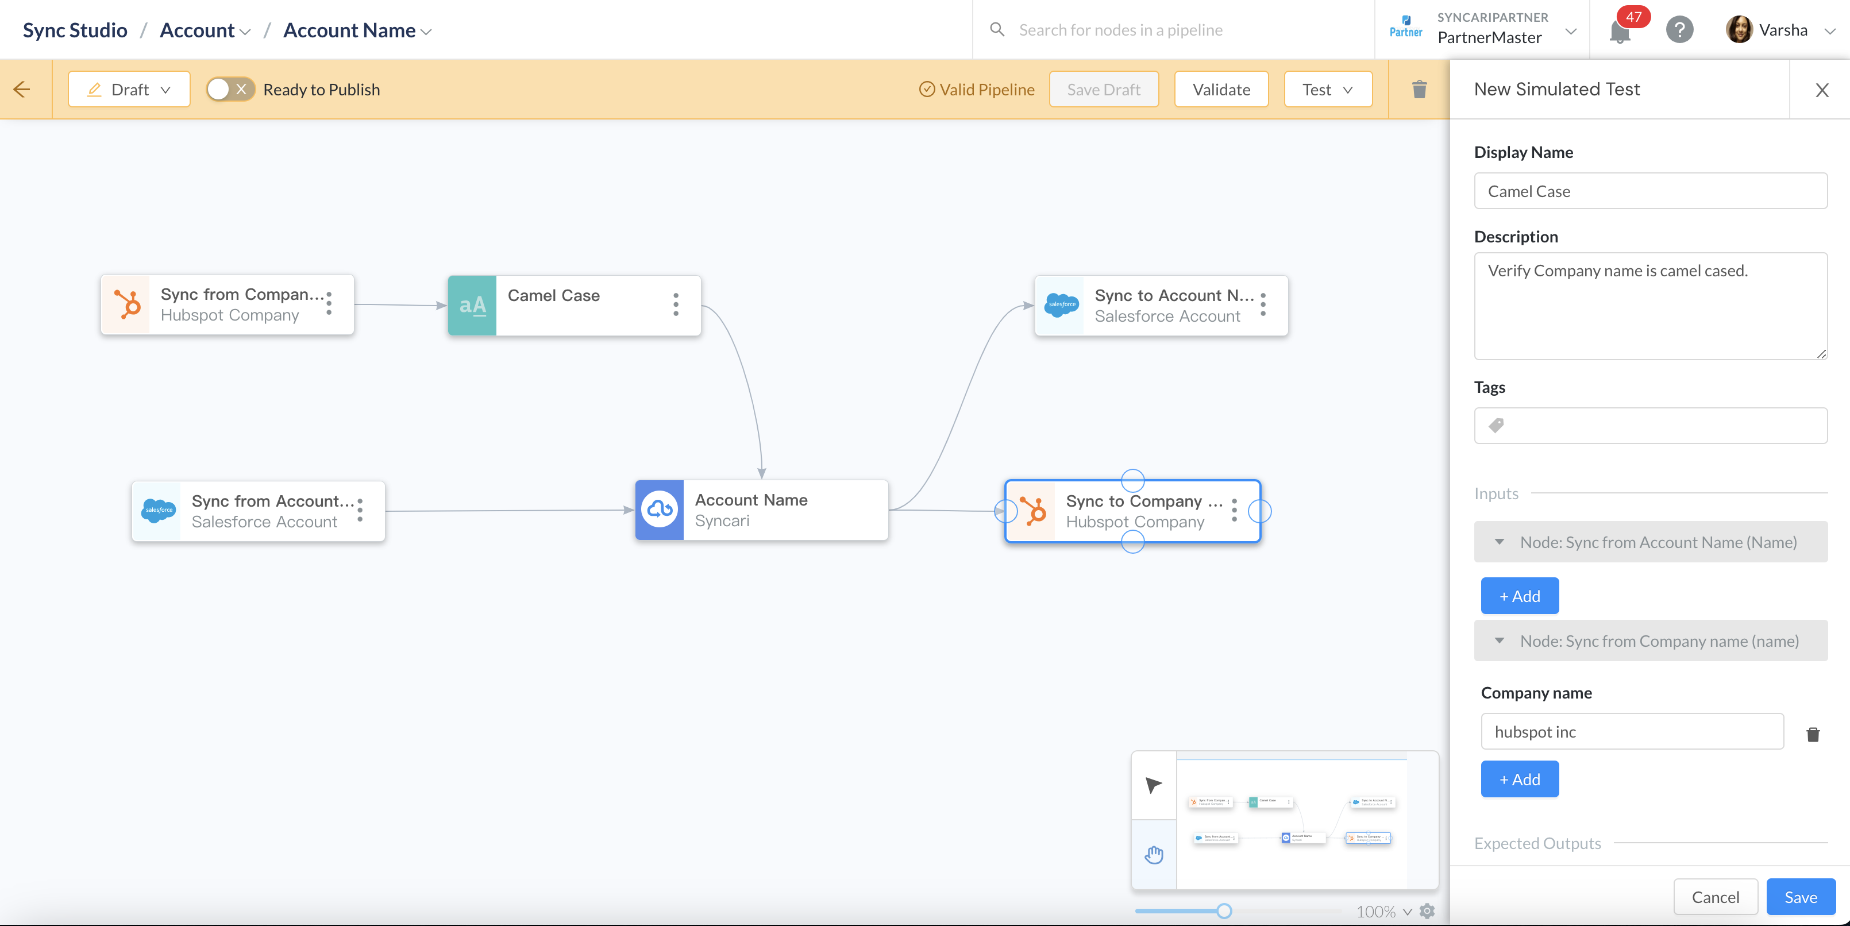Screen dimensions: 1850x926
Task: Click the minimap pipeline thumbnail
Action: (x=1292, y=820)
